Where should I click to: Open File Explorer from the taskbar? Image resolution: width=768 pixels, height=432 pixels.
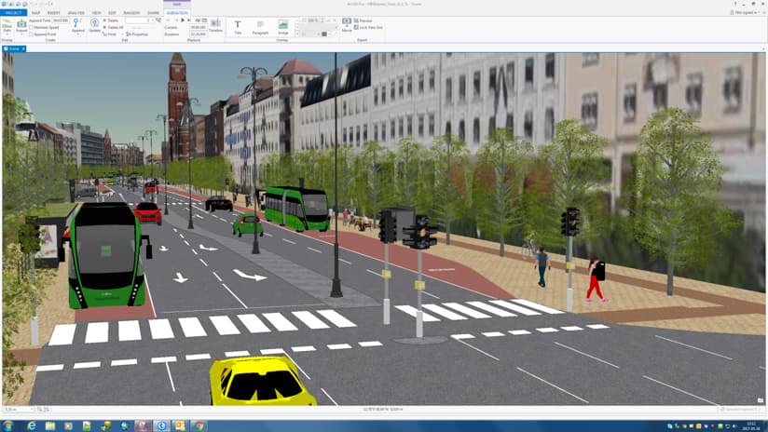(x=50, y=426)
